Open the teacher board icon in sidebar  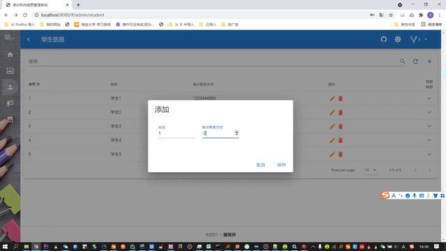[10, 103]
